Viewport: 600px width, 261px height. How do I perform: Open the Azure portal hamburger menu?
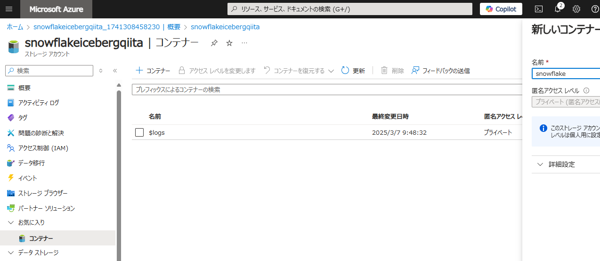coord(9,9)
